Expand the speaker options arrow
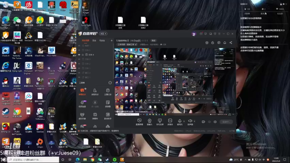Image resolution: width=290 pixels, height=163 pixels. pyautogui.click(x=194, y=121)
